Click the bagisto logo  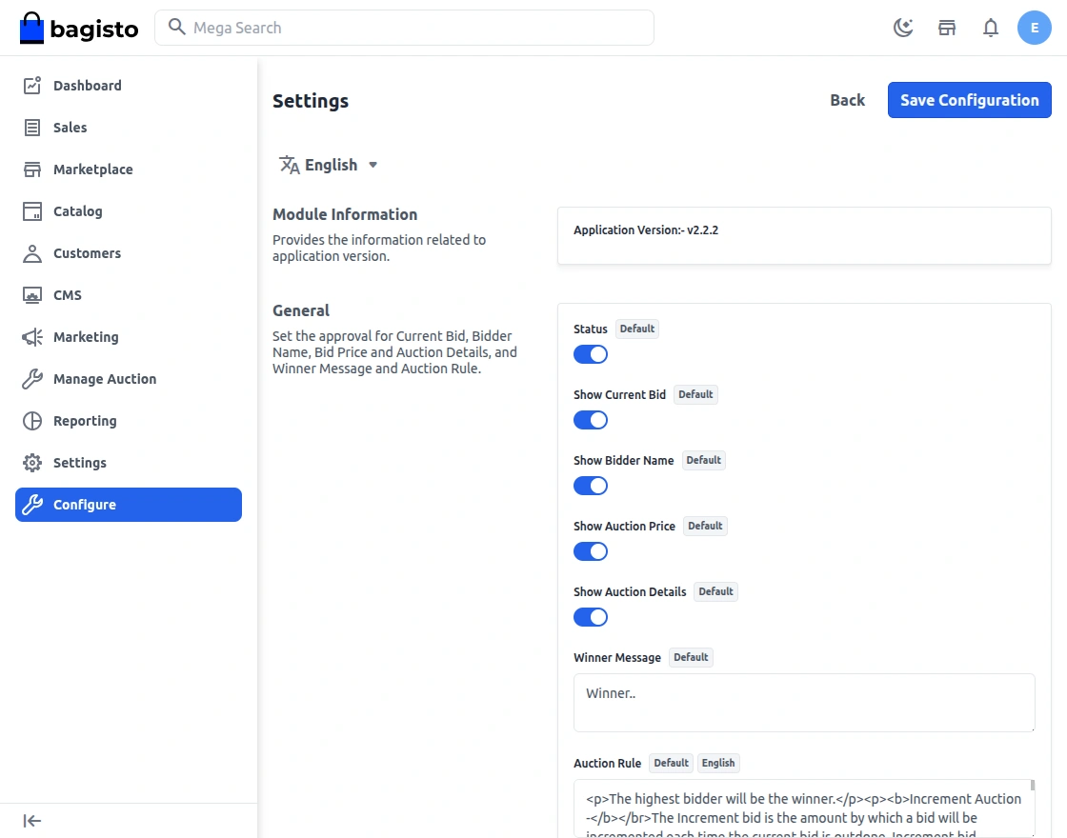pos(79,29)
